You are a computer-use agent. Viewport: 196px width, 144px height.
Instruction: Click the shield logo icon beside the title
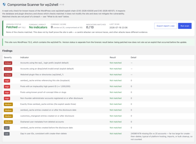4,5
